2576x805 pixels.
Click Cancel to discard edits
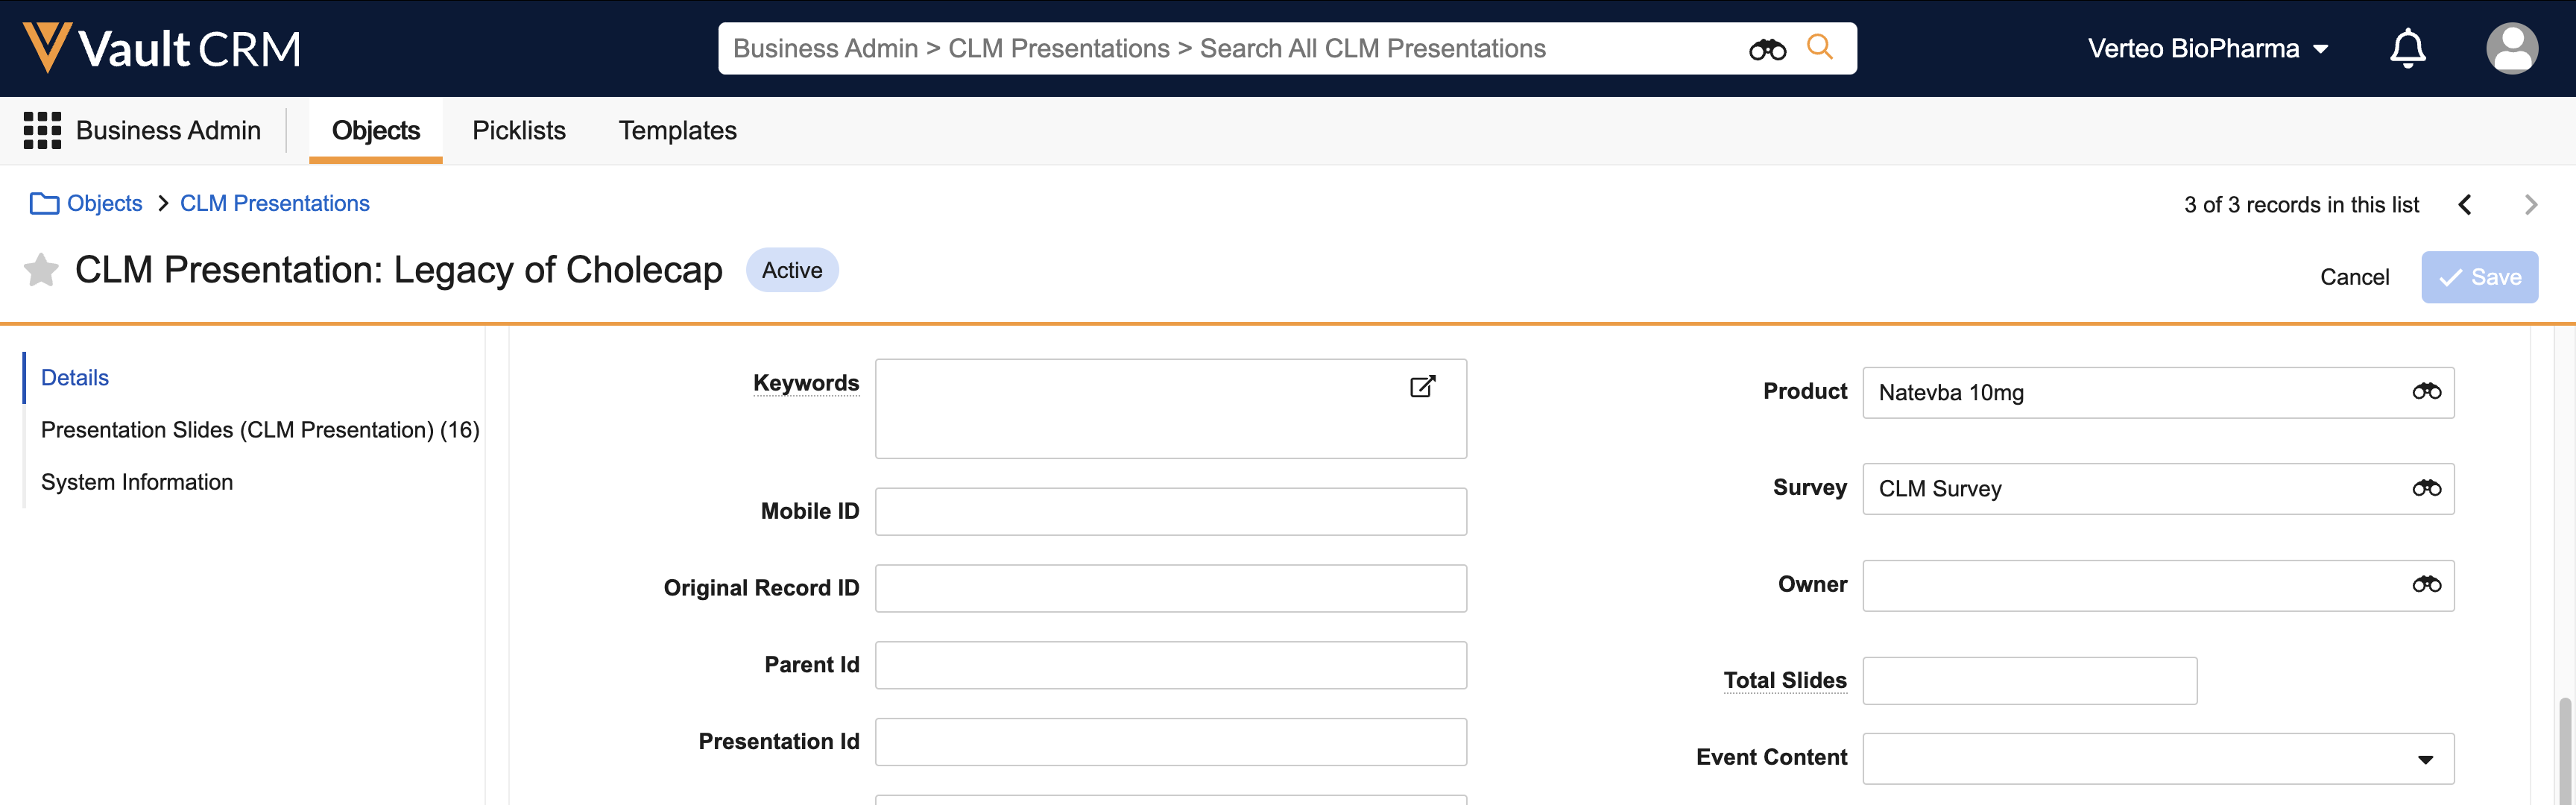tap(2354, 277)
